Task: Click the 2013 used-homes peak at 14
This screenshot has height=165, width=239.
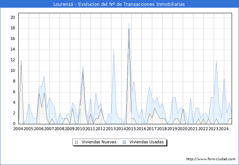Action: click(114, 50)
